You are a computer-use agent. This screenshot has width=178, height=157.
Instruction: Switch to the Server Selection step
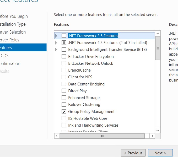[x=13, y=32]
